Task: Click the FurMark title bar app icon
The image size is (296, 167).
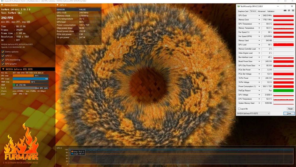Action: pyautogui.click(x=2, y=1)
